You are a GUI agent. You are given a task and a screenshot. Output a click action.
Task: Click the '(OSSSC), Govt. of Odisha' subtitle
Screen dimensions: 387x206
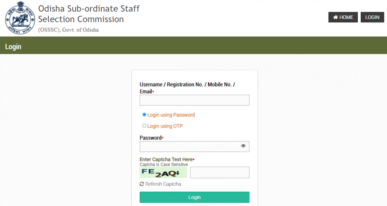pos(68,30)
